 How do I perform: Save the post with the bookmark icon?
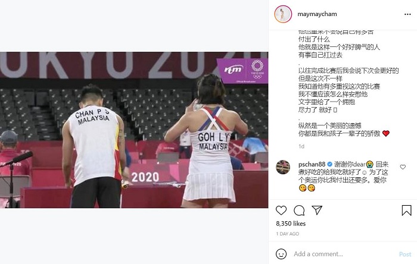coord(406,210)
